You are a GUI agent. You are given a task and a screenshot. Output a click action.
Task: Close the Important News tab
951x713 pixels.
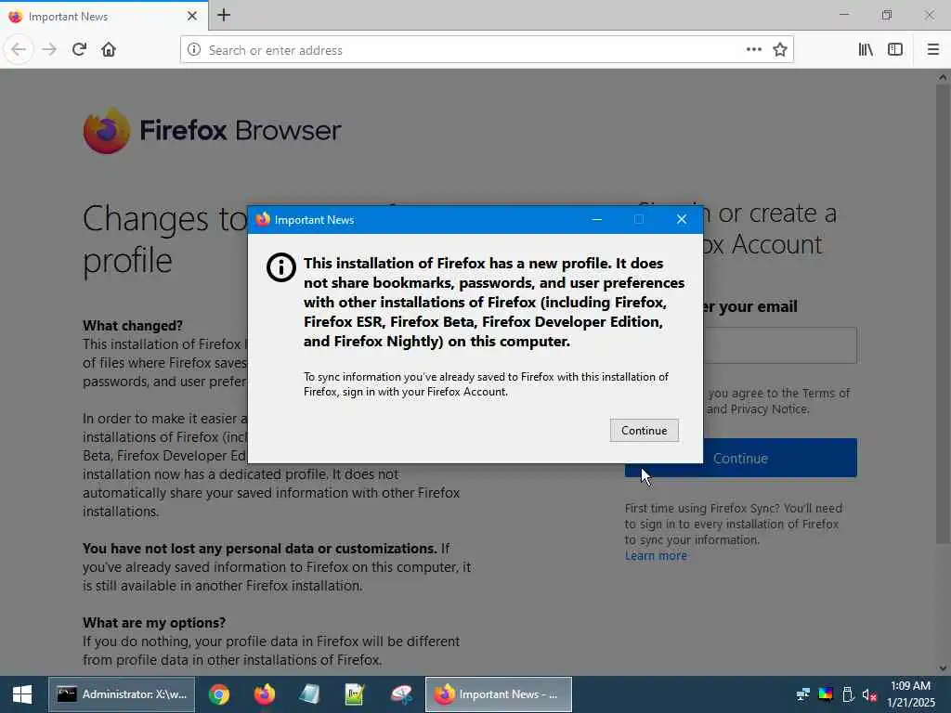(192, 16)
